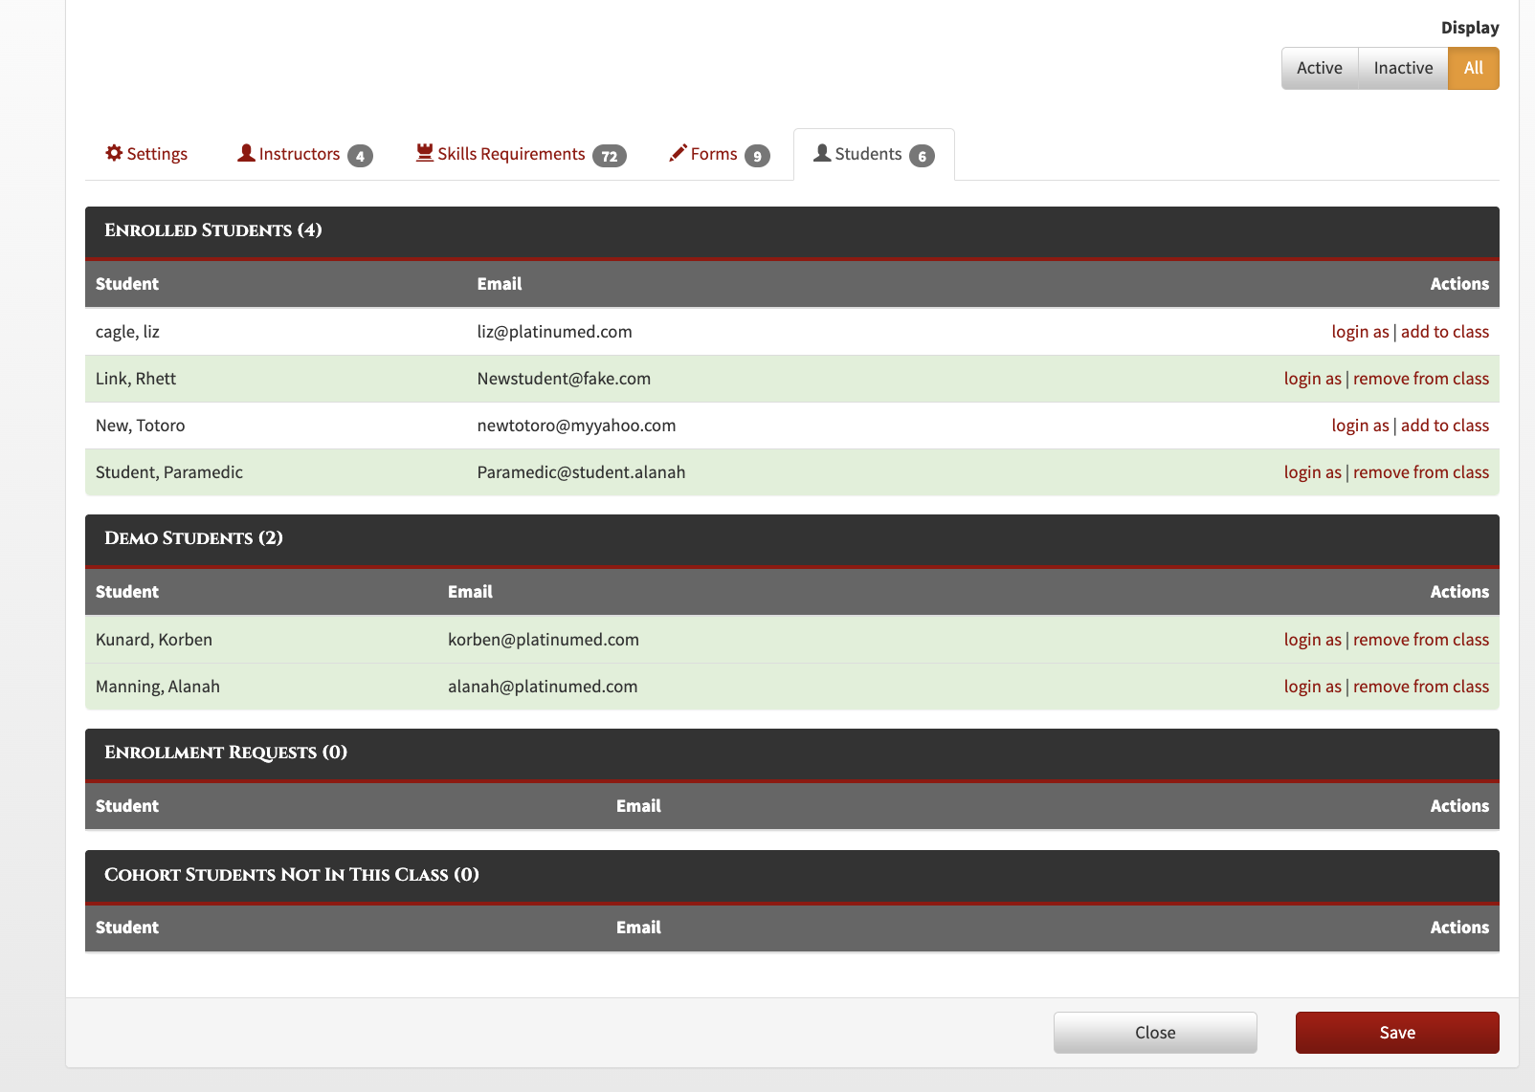1535x1092 pixels.
Task: Login as New, Totoro
Action: [x=1360, y=426]
